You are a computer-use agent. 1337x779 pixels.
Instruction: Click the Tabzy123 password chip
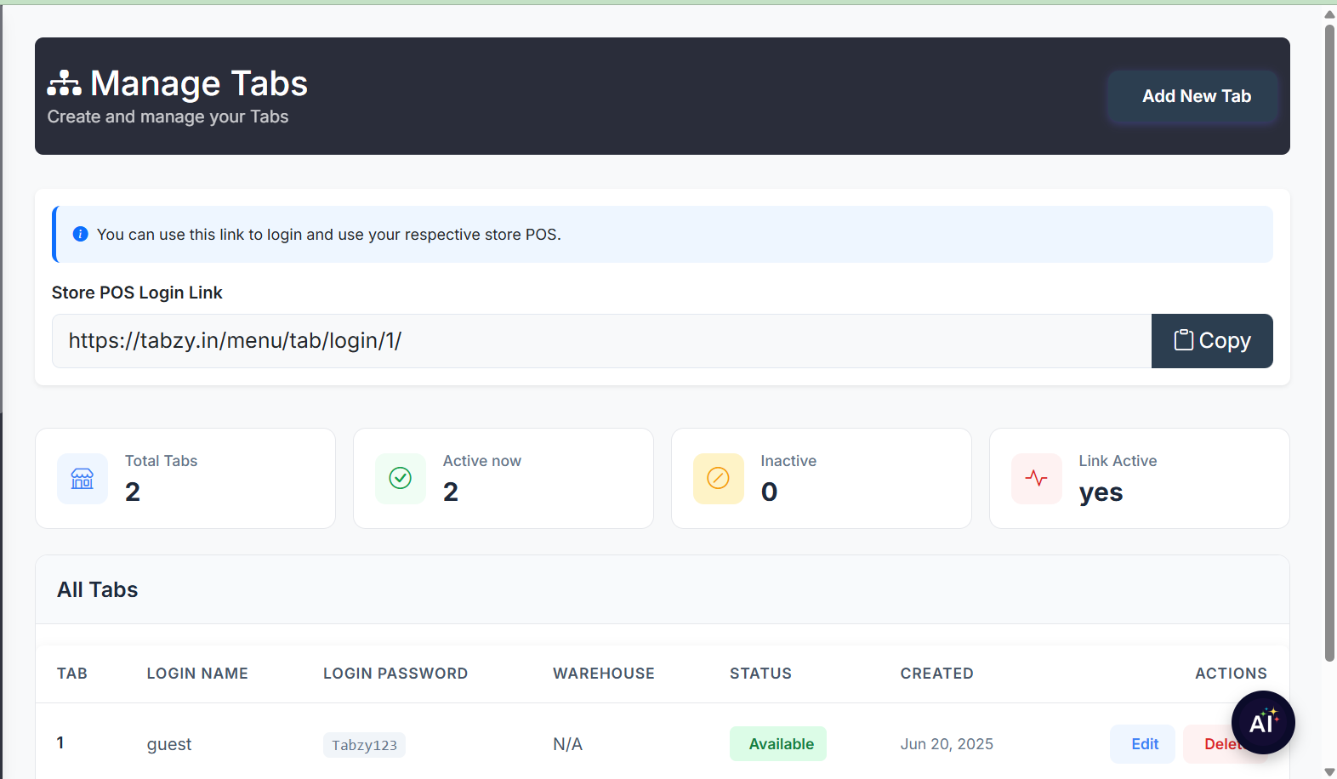coord(364,745)
